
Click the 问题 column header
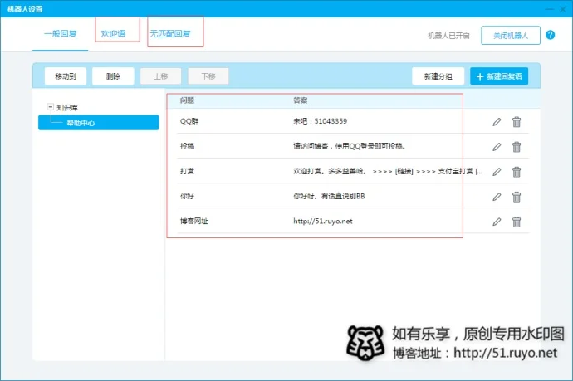[187, 100]
